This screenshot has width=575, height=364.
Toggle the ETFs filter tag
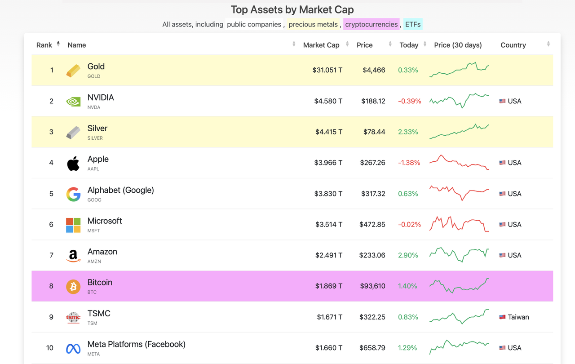click(413, 24)
